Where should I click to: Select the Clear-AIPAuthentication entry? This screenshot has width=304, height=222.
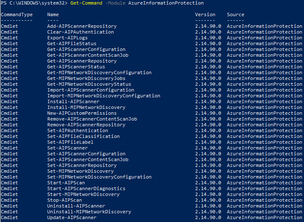[x=80, y=32]
